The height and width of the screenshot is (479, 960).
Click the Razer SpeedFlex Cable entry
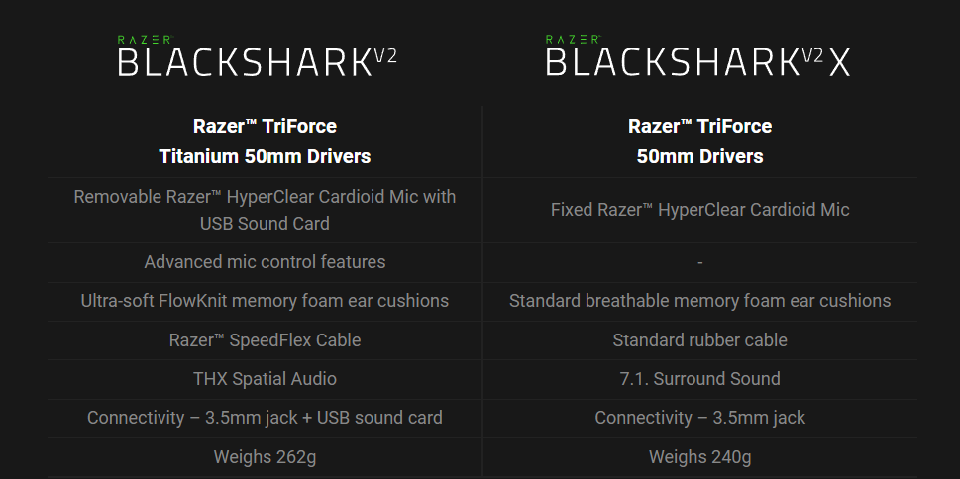(266, 340)
